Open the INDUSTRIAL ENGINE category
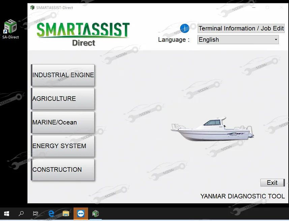 coord(63,75)
